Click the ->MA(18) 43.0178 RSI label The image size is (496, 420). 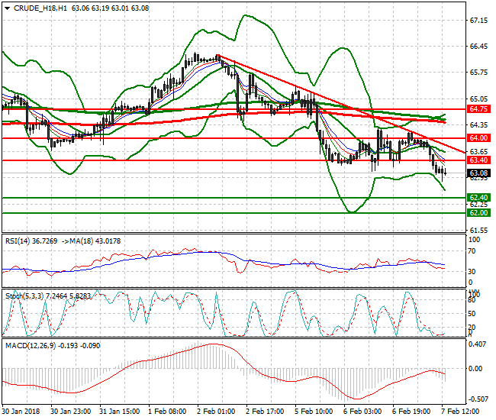tap(91, 241)
